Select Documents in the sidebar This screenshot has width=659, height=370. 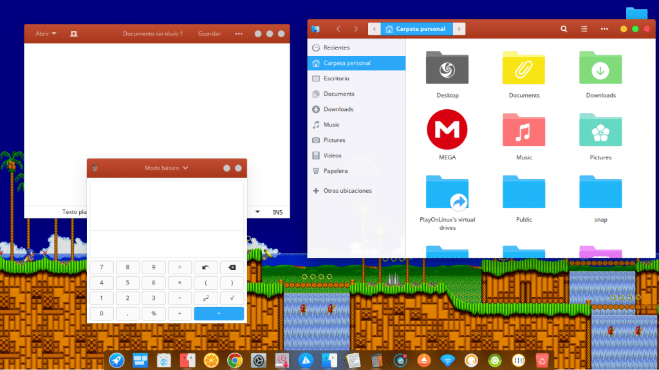click(357, 94)
